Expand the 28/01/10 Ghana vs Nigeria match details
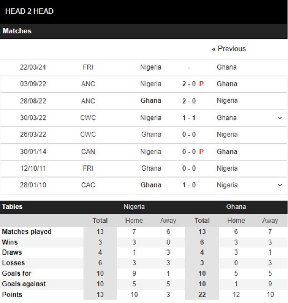 280,185
